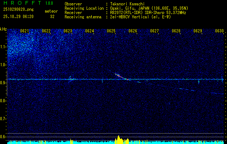Click the 0.9 kHz frequency axis label

pos(3,83)
